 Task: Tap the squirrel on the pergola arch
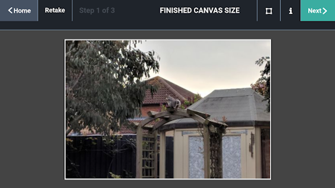(x=173, y=102)
